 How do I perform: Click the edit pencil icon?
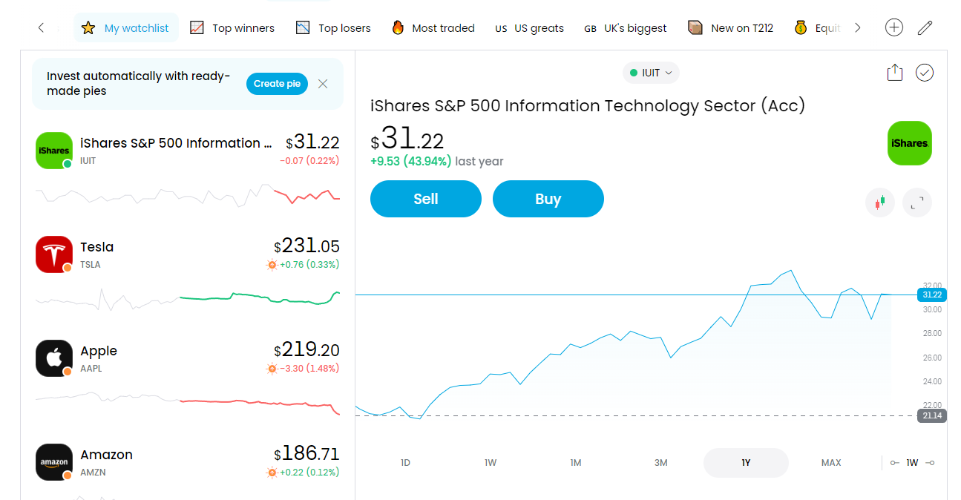[x=925, y=28]
